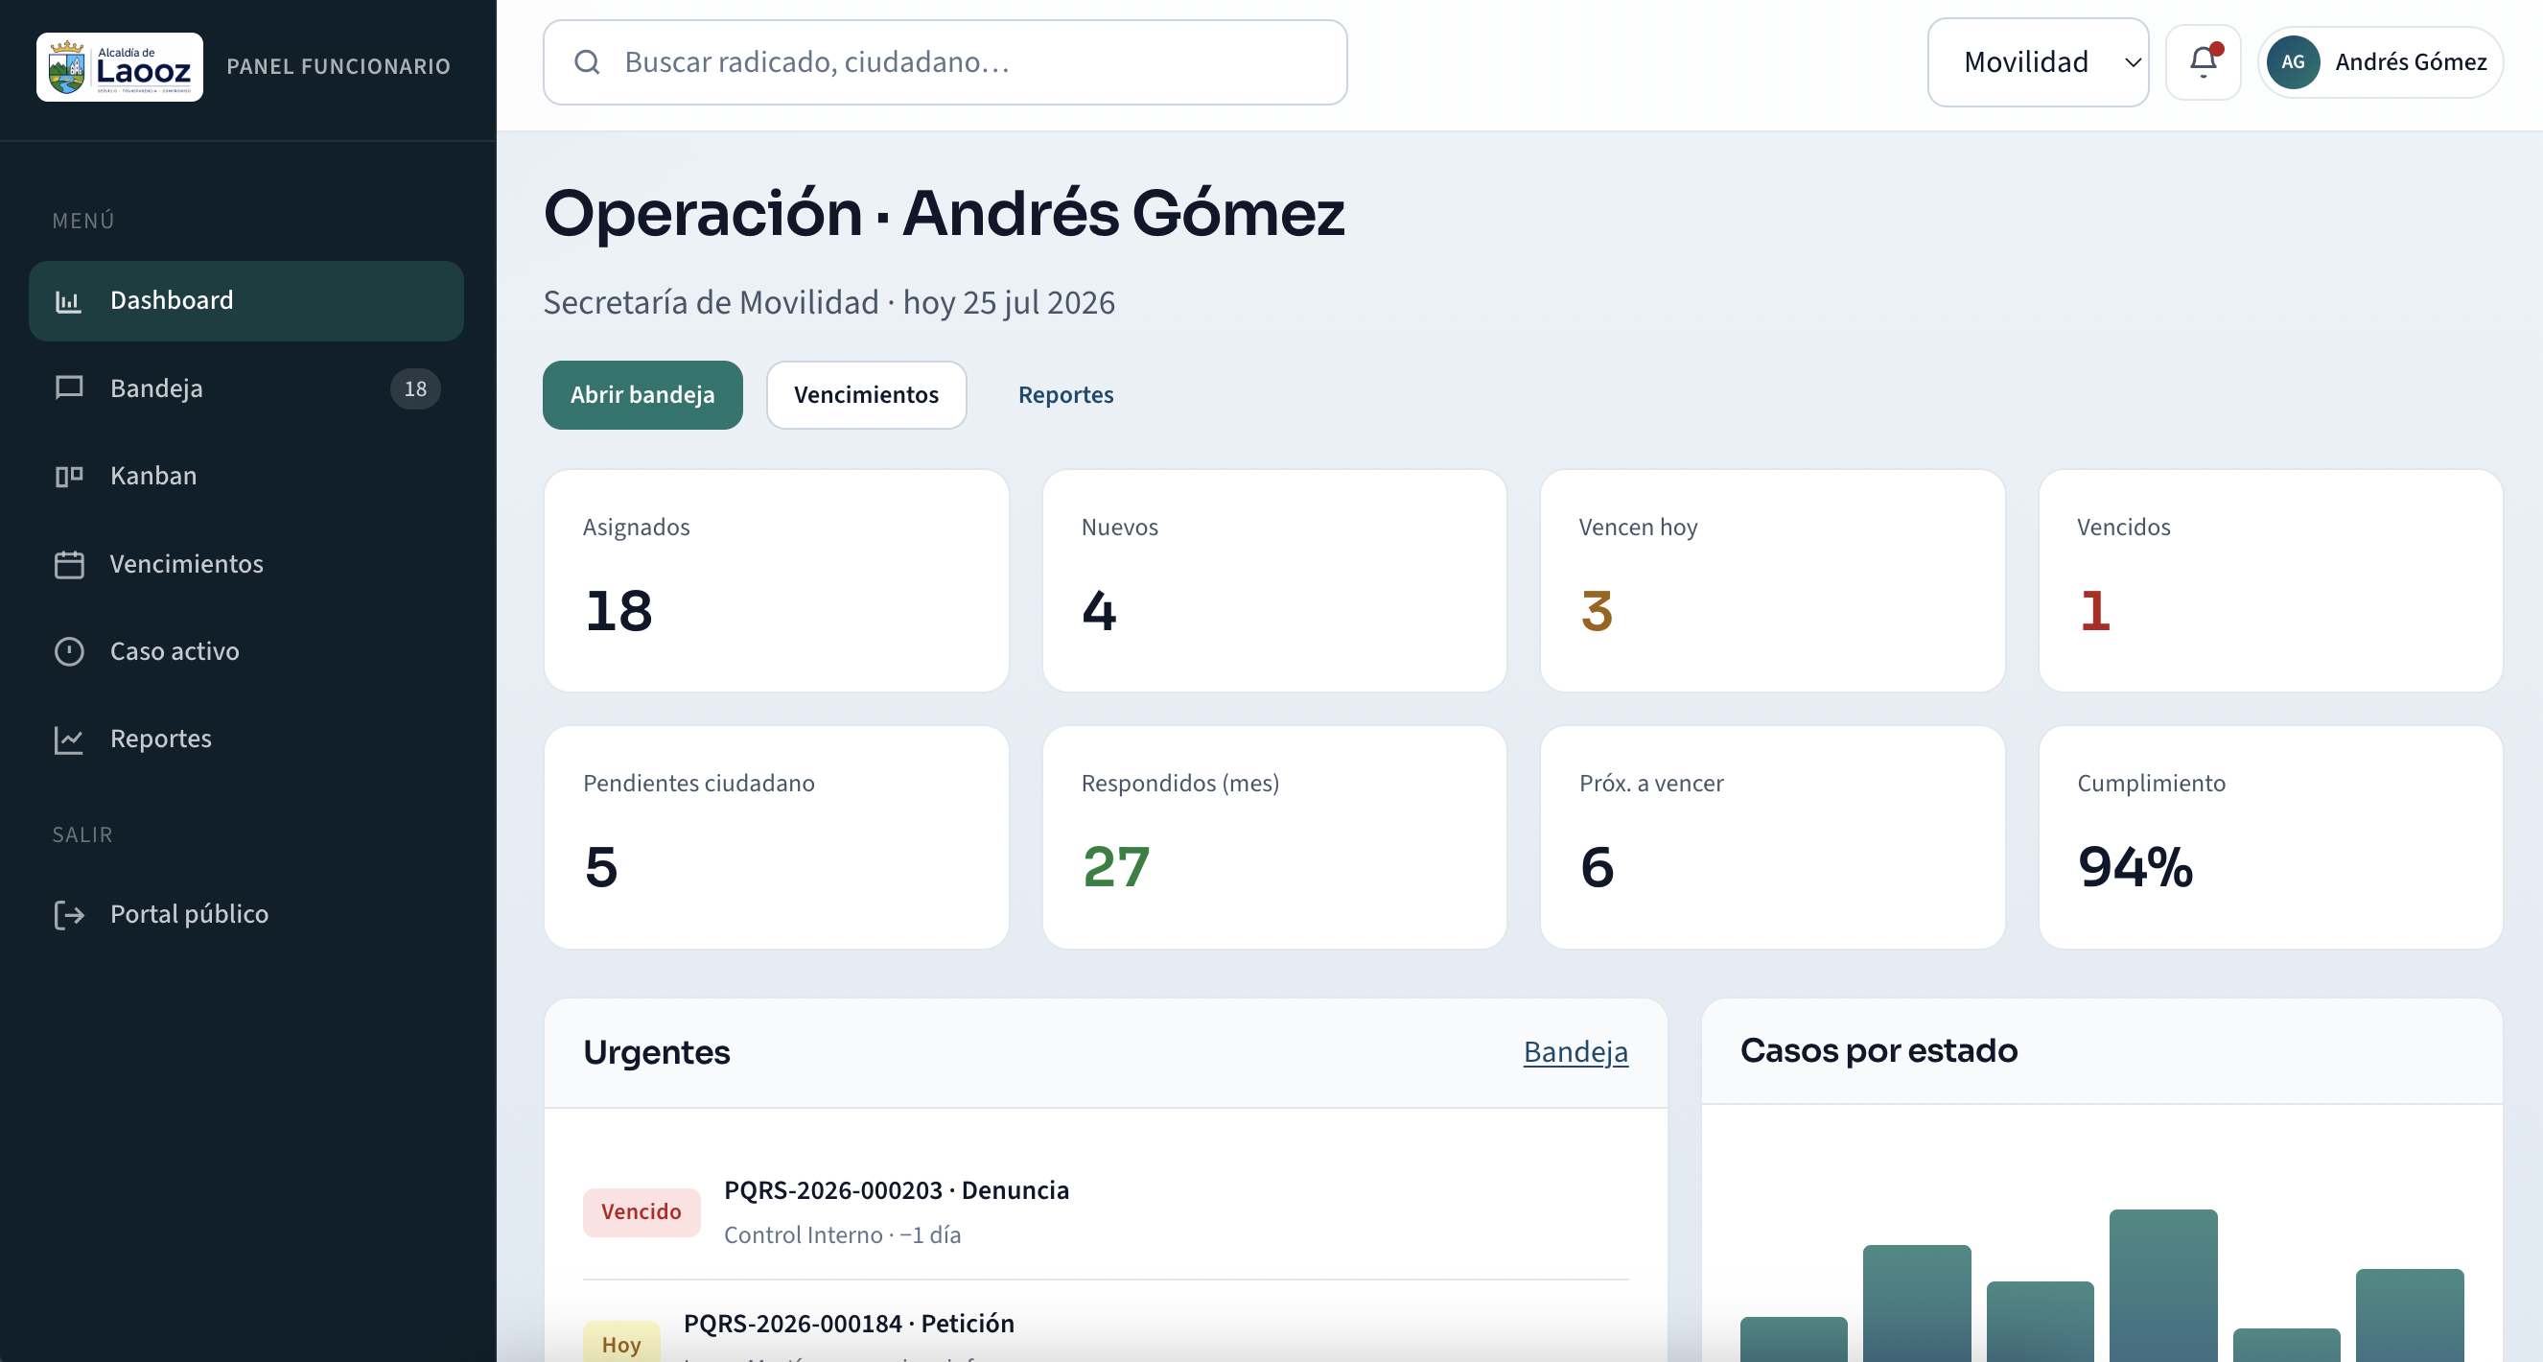This screenshot has height=1362, width=2543.
Task: Open the Vencen hoy 3 card
Action: [1772, 580]
